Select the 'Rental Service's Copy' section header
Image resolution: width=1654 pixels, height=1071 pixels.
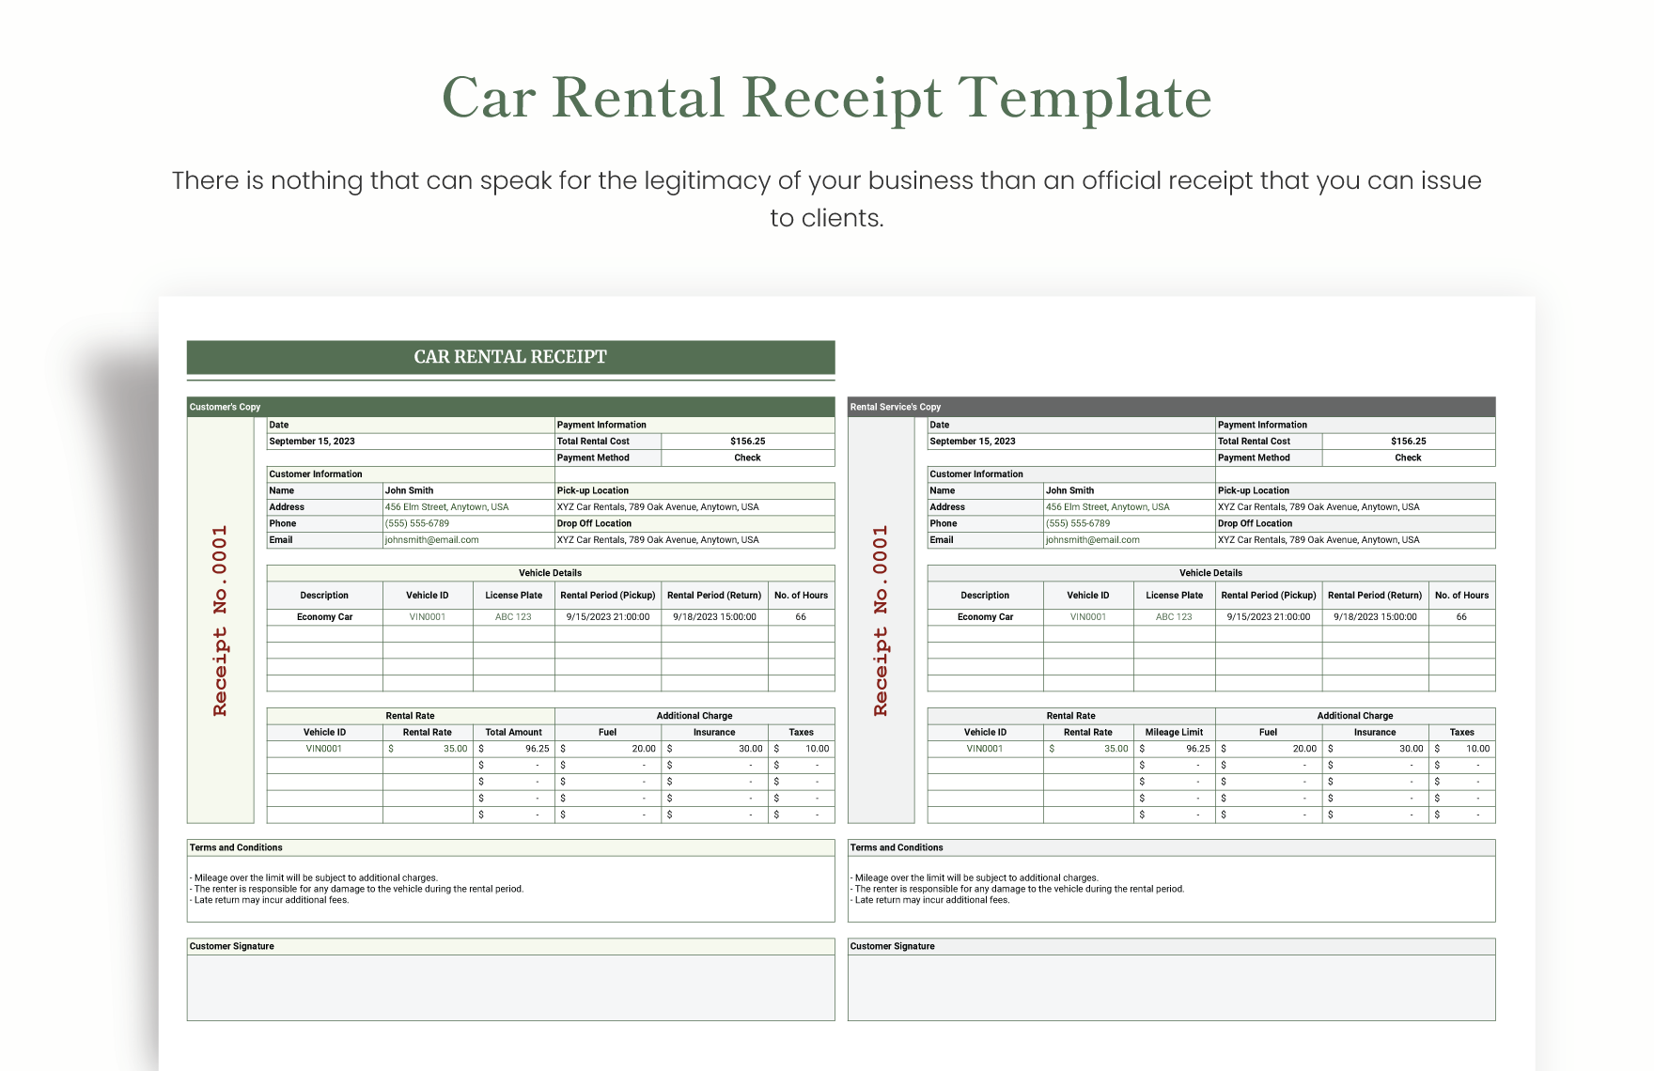1171,407
